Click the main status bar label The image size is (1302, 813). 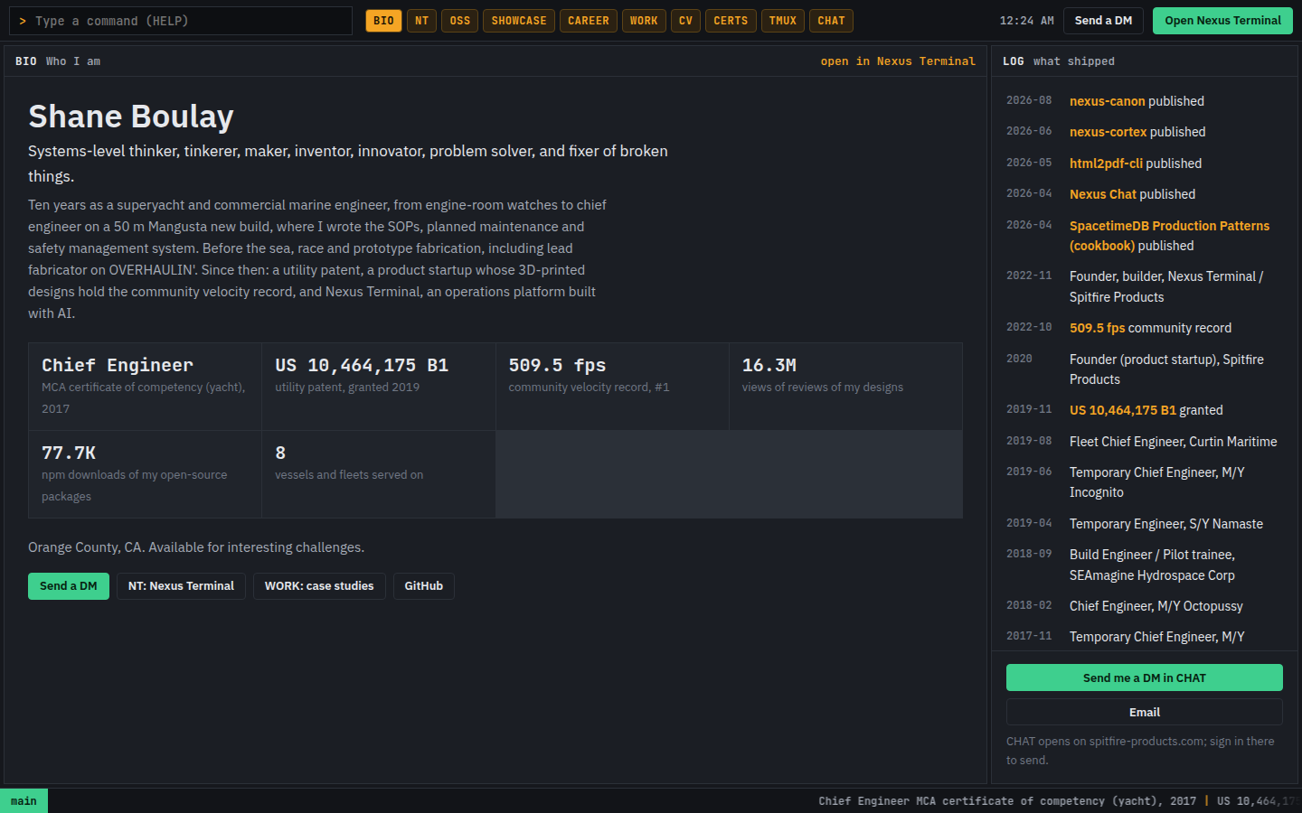click(x=24, y=801)
